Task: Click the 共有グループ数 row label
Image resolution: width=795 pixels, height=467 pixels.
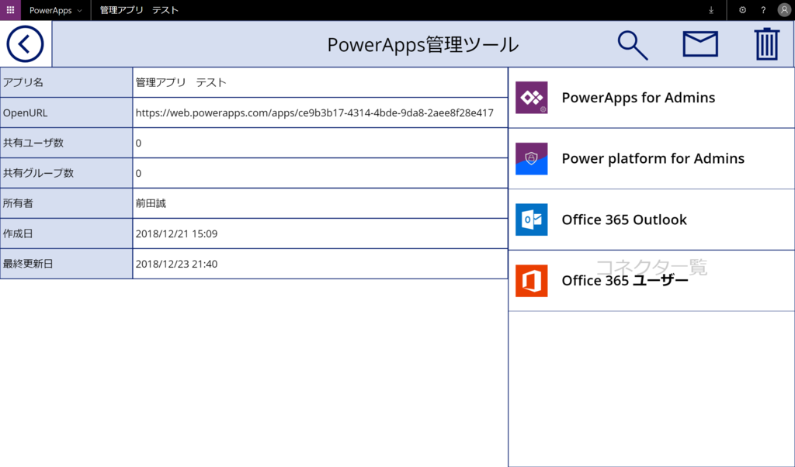Action: [x=39, y=173]
